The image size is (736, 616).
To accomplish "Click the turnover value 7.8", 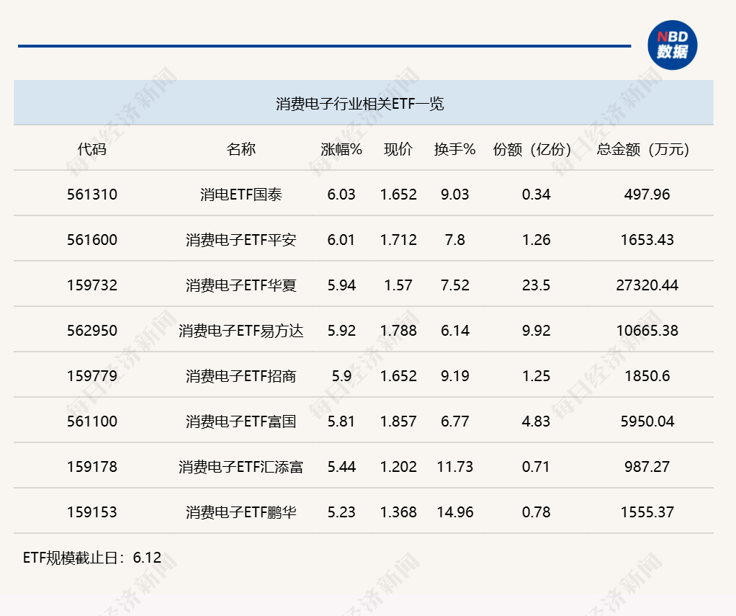I will pyautogui.click(x=454, y=240).
